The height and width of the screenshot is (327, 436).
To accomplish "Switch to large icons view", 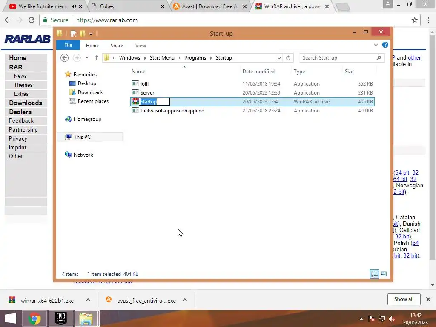I will [384, 274].
